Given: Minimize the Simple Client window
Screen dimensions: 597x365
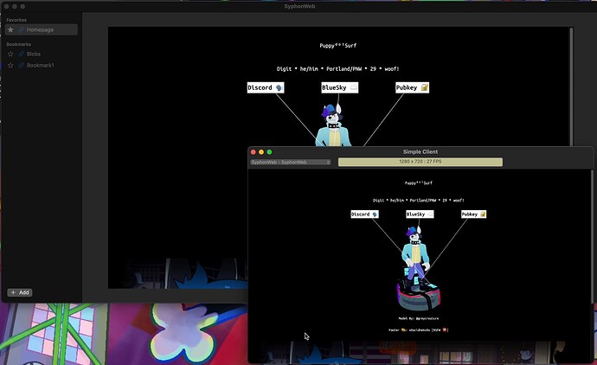Looking at the screenshot, I should click(x=261, y=152).
